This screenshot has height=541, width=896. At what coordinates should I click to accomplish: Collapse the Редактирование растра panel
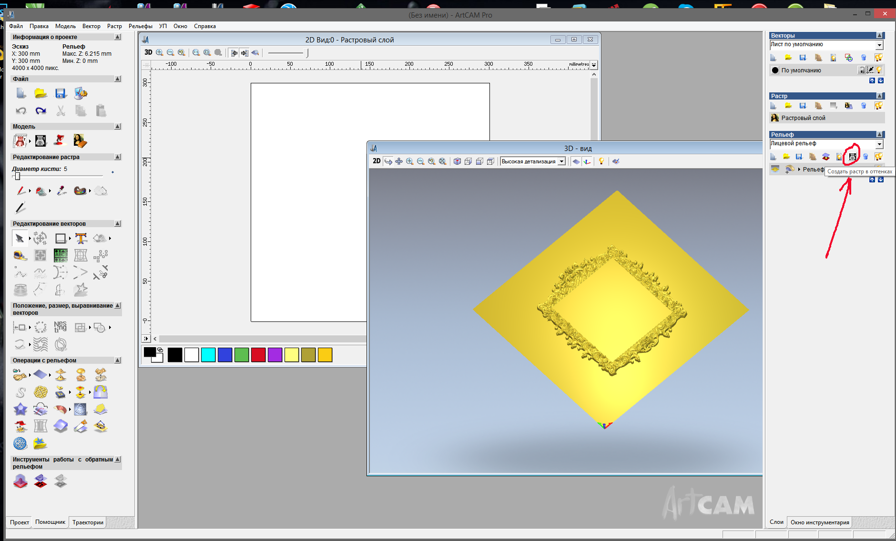tap(118, 157)
